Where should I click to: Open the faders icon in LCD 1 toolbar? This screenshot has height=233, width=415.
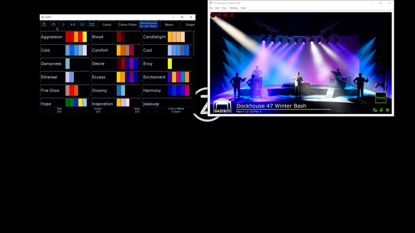pos(82,25)
